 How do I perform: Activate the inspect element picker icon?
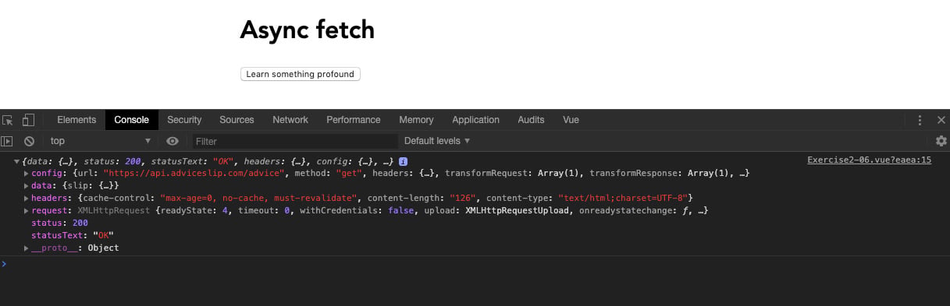pyautogui.click(x=8, y=120)
